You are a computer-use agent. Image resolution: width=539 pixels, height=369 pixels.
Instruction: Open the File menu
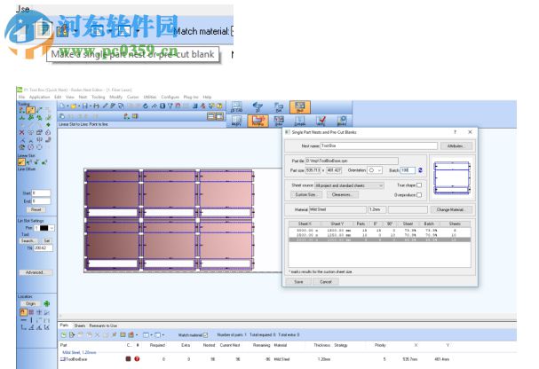pos(21,98)
